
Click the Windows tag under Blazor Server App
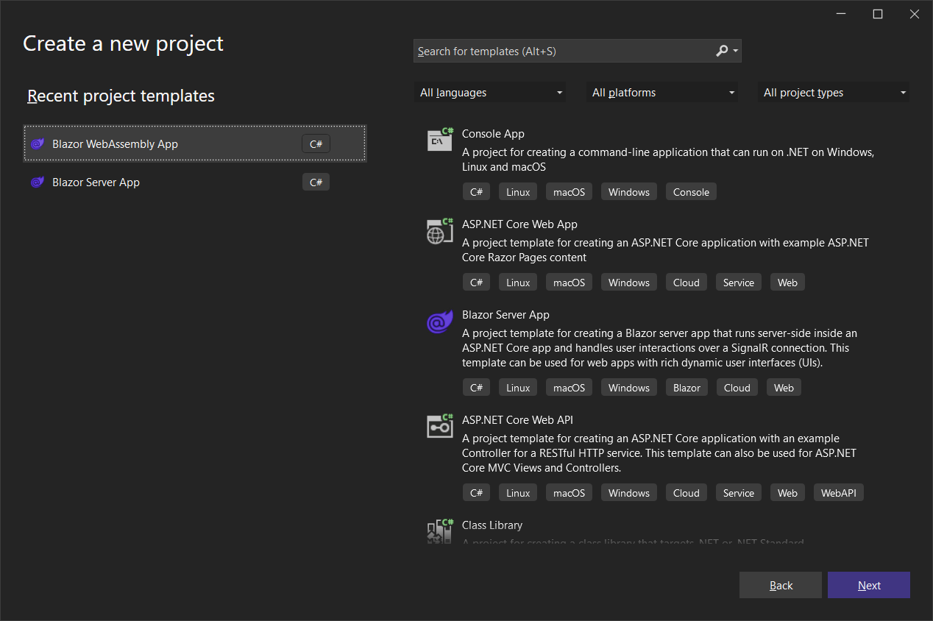click(629, 388)
